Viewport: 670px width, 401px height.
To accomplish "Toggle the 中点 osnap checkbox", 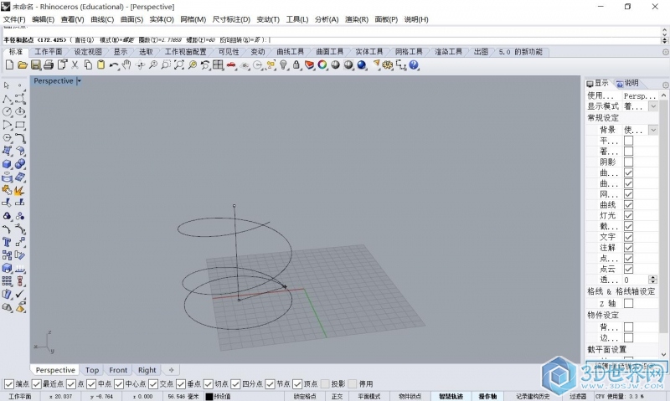I will tap(91, 384).
